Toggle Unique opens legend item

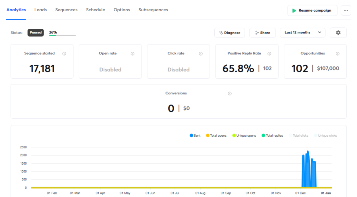pos(244,136)
